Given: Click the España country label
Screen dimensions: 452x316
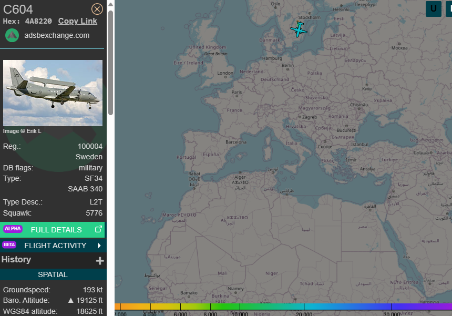Looking at the screenshot, I should click(210, 155).
